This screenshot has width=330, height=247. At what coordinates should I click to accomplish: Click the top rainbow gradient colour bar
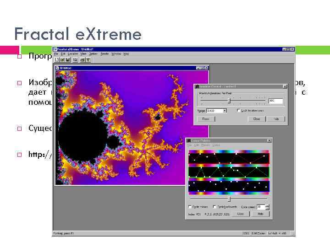tap(229, 152)
